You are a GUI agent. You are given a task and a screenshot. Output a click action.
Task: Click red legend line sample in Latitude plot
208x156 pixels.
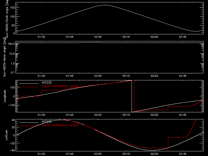click(29, 126)
